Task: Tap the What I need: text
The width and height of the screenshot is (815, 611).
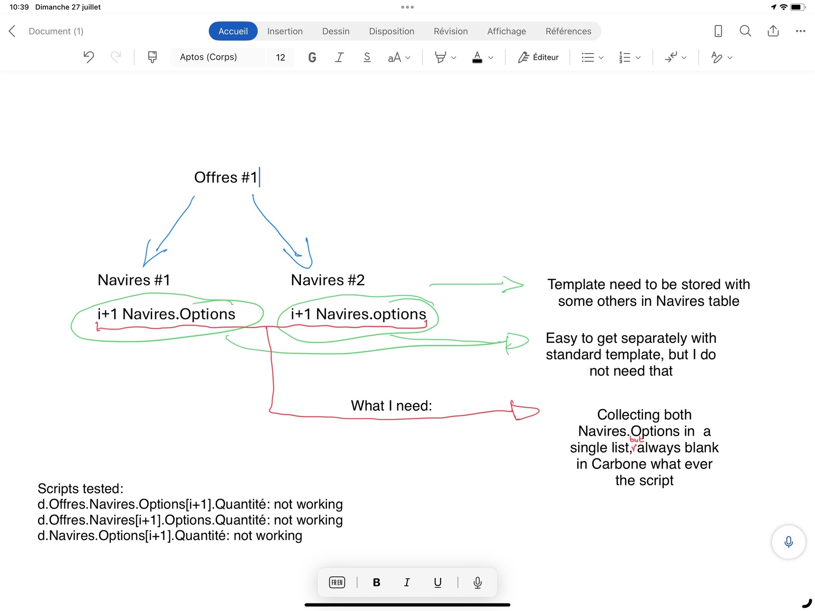Action: click(391, 406)
